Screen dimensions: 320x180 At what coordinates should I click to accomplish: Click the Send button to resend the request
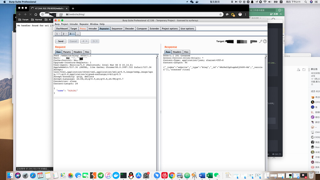pos(61,41)
